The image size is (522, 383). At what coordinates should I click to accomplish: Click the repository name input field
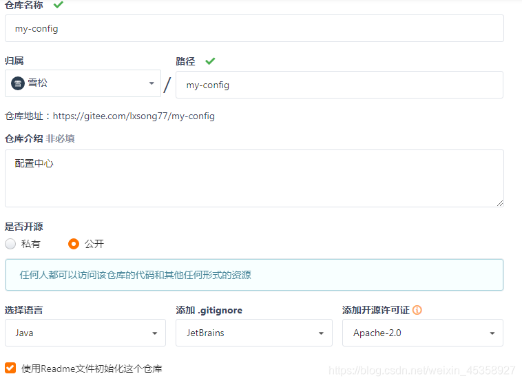tap(254, 28)
